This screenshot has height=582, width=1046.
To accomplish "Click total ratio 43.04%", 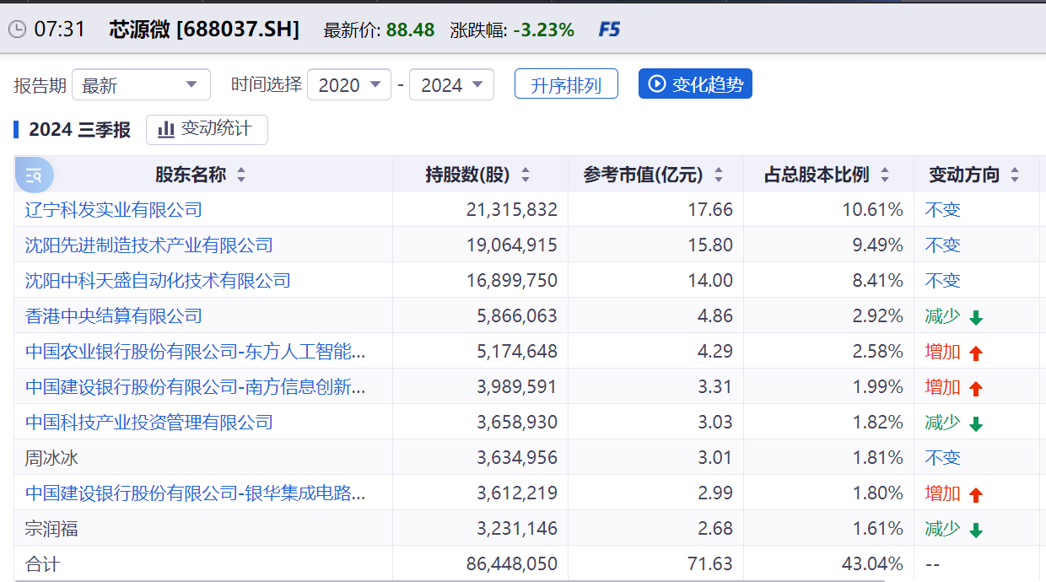I will [x=872, y=563].
